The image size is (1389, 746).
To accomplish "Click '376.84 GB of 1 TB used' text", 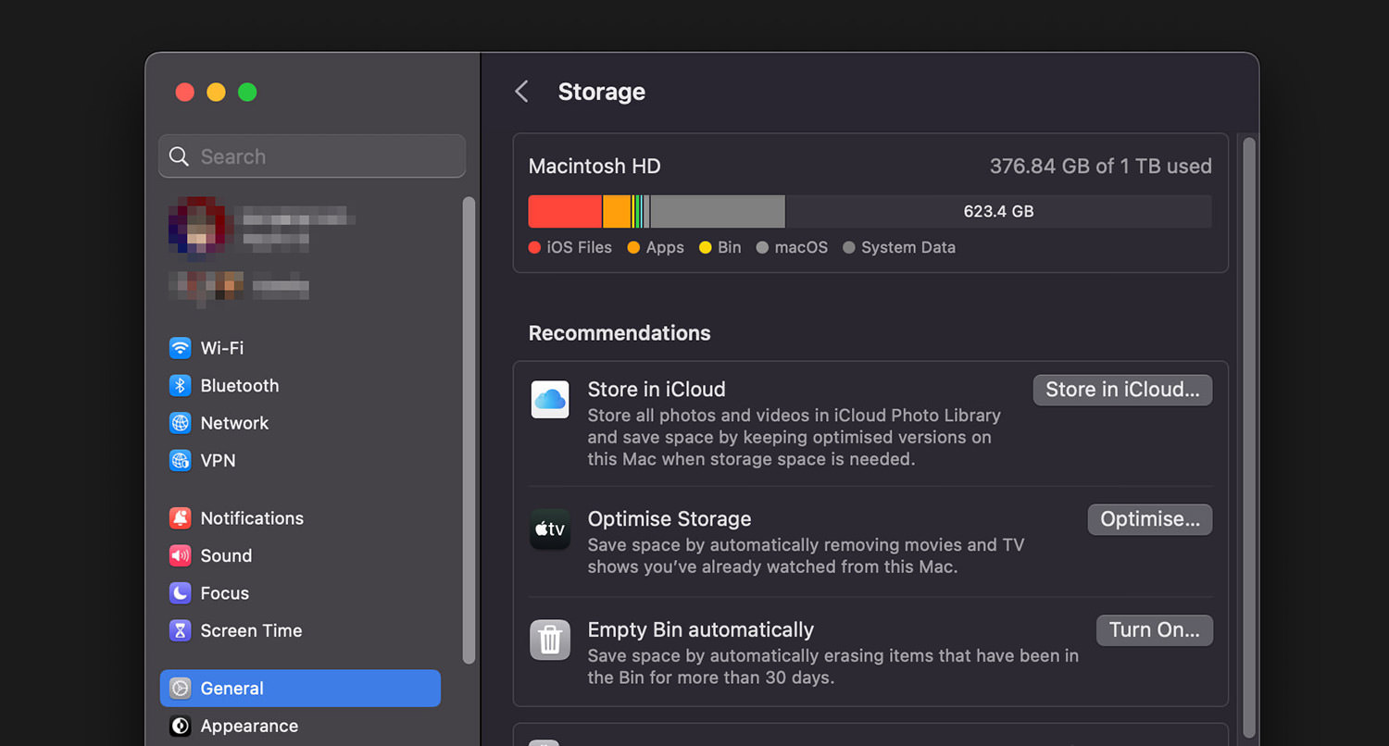I will tap(1101, 167).
